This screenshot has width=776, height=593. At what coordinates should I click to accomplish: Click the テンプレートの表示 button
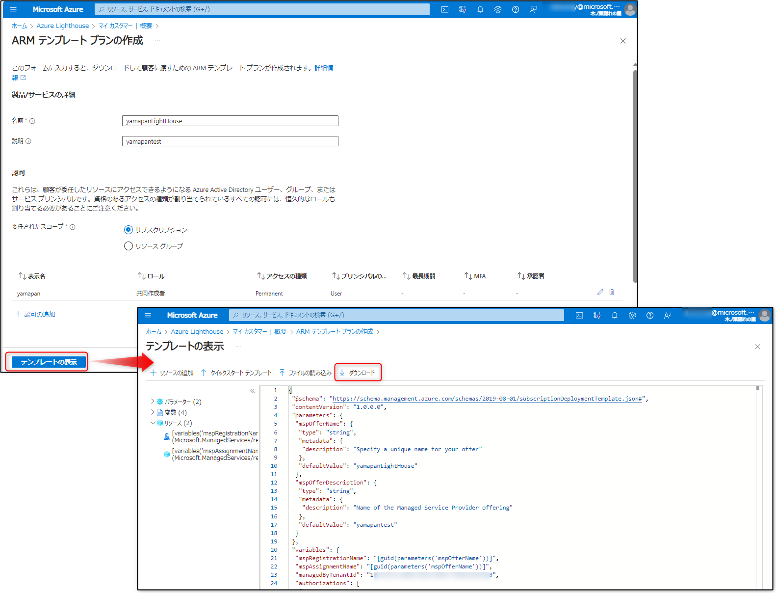(49, 362)
